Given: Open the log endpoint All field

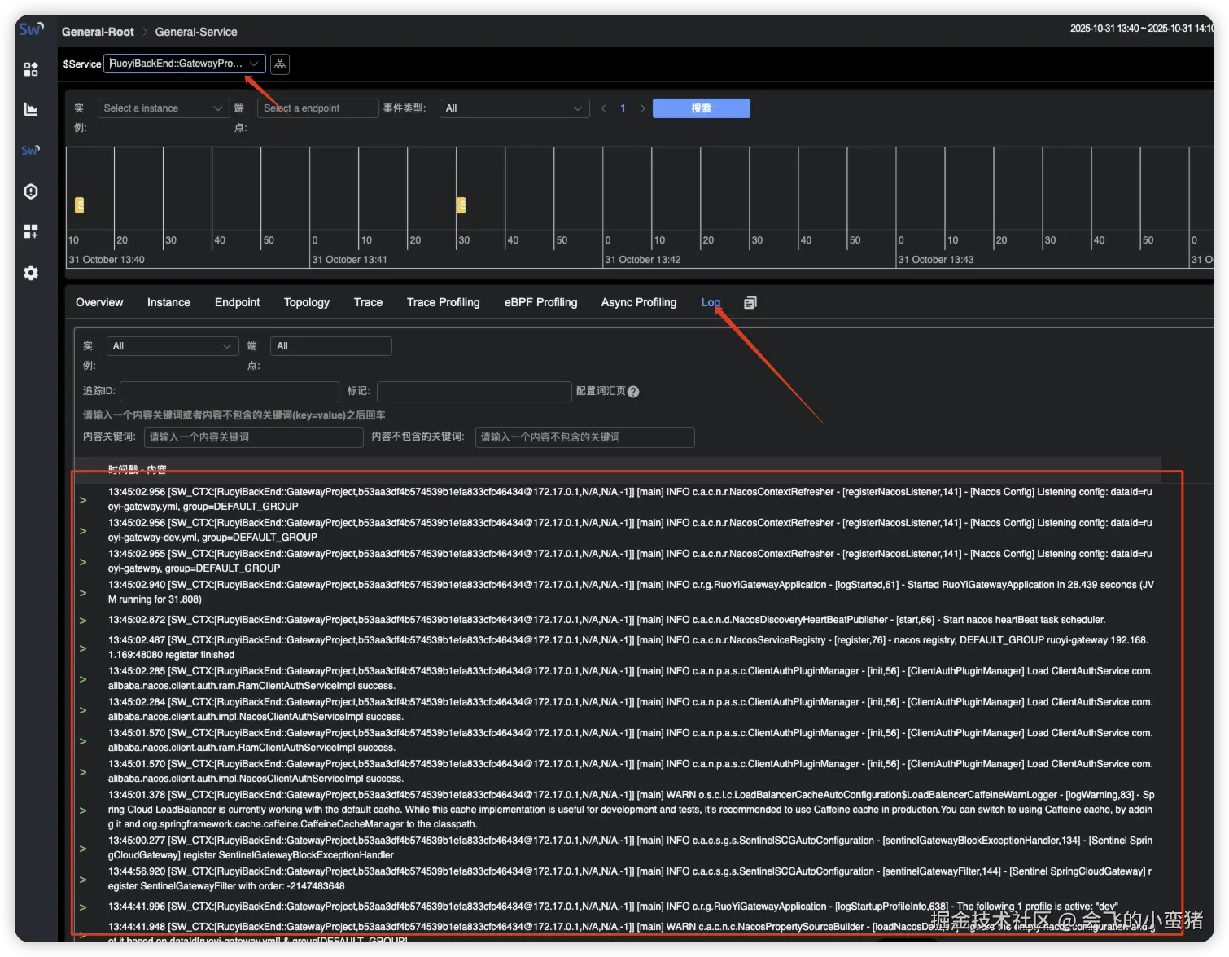Looking at the screenshot, I should (x=331, y=346).
